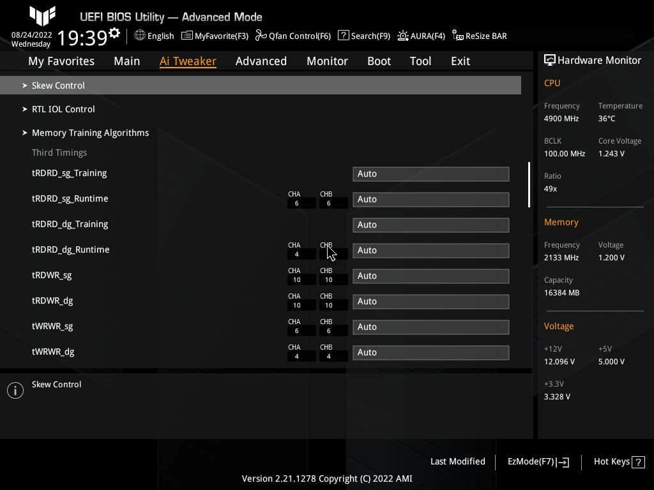Viewport: 654px width, 490px height.
Task: Open the Monitor tab
Action: point(327,61)
